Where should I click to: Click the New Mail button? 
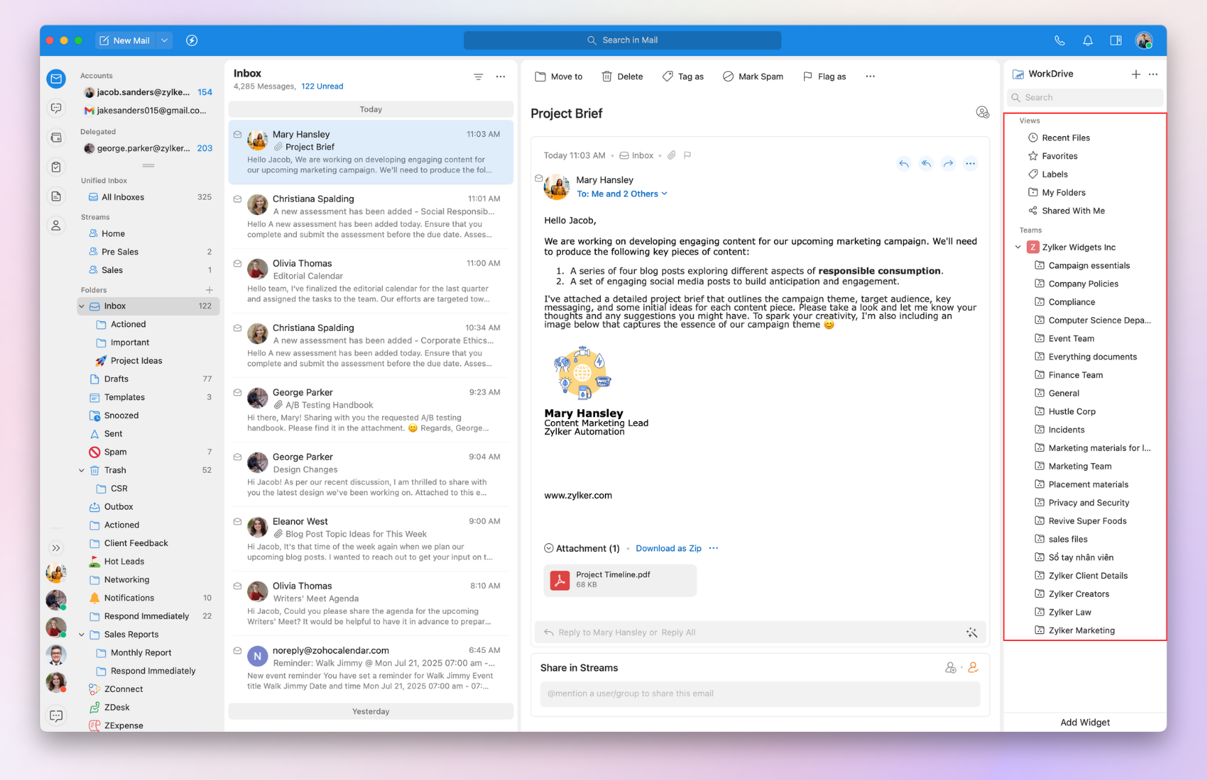pyautogui.click(x=124, y=41)
